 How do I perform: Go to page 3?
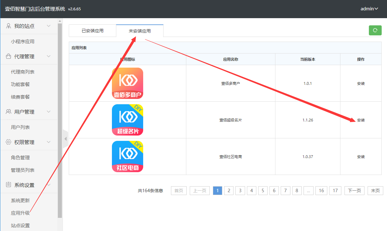coord(240,191)
